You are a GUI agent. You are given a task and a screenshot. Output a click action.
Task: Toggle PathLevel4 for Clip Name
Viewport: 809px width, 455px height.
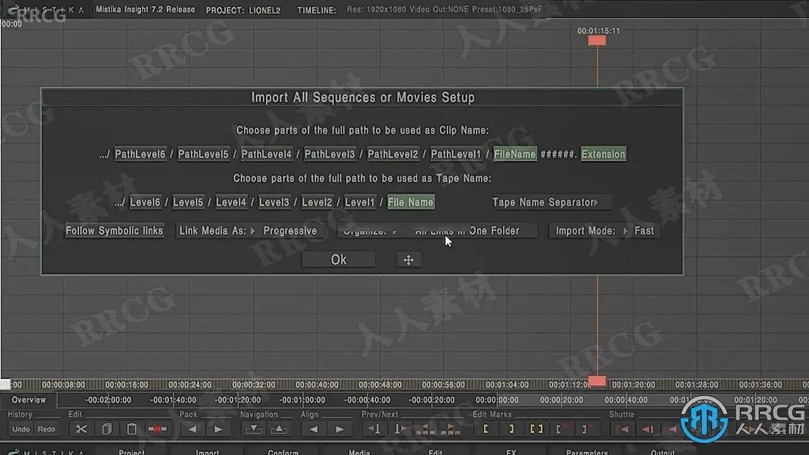coord(266,154)
